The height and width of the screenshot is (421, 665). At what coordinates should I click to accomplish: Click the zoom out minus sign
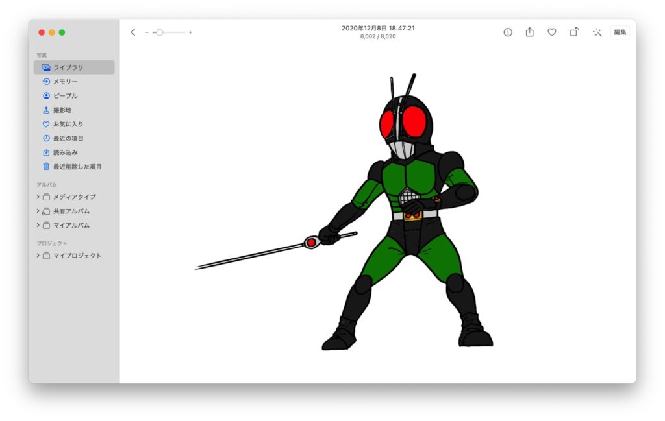pyautogui.click(x=147, y=32)
